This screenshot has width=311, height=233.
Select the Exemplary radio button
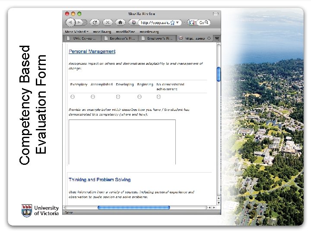tap(73, 97)
